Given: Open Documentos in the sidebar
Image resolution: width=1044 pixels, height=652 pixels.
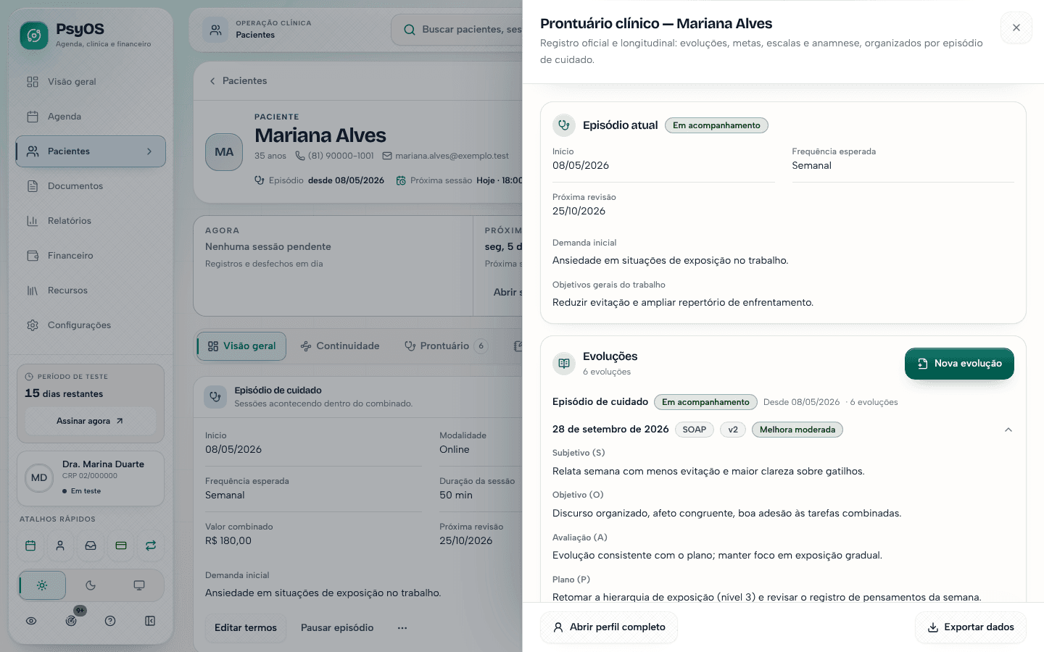Looking at the screenshot, I should (91, 186).
